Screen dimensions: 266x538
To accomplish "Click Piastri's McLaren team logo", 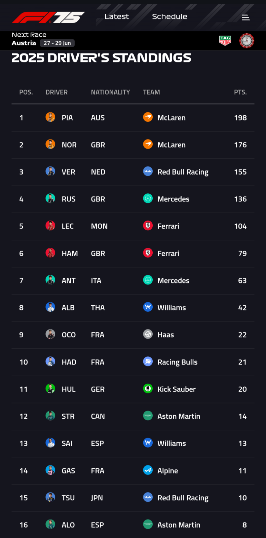I will coord(148,117).
